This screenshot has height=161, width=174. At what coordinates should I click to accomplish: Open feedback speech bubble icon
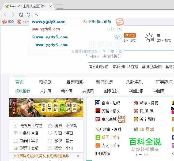(x=112, y=52)
